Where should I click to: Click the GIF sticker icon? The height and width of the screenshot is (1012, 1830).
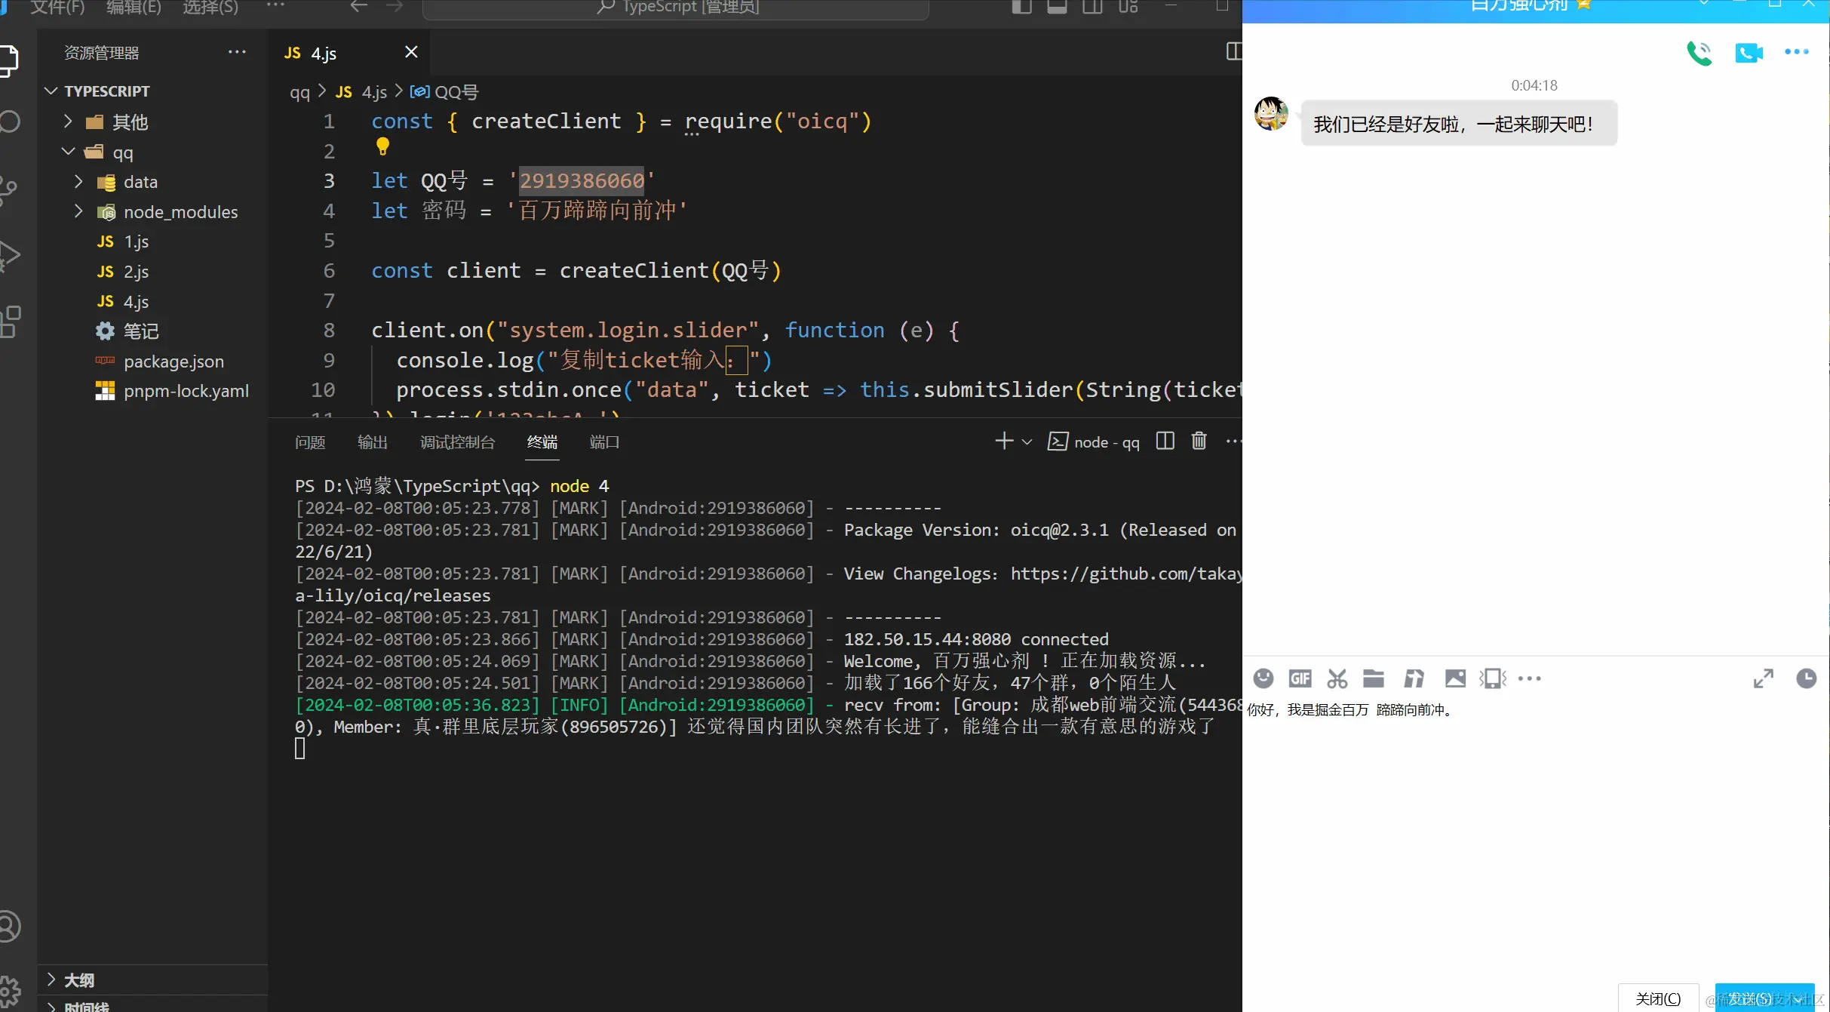(1300, 678)
